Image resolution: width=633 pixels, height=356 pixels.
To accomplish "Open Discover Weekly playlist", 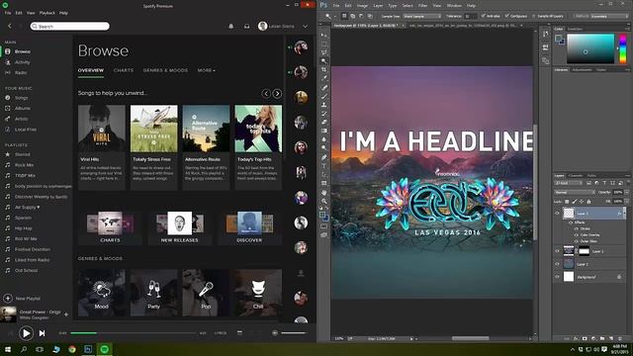I will [42, 197].
